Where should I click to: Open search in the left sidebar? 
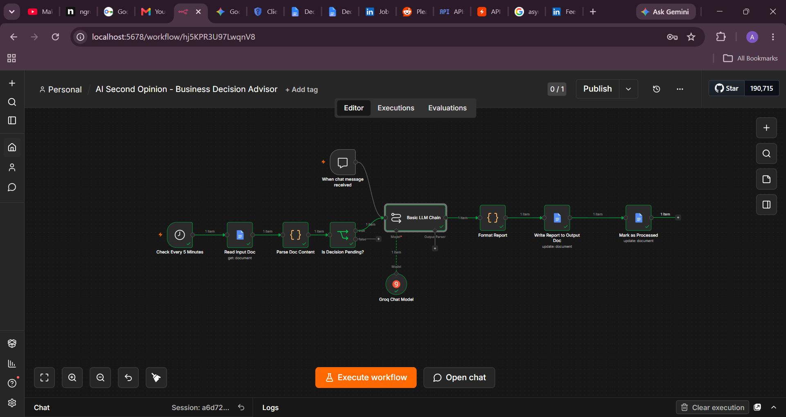[x=12, y=102]
